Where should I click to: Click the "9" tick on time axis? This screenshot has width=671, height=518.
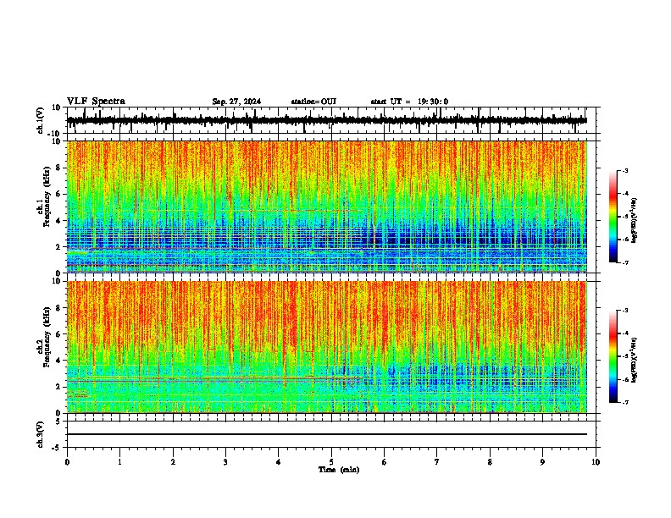pyautogui.click(x=542, y=462)
